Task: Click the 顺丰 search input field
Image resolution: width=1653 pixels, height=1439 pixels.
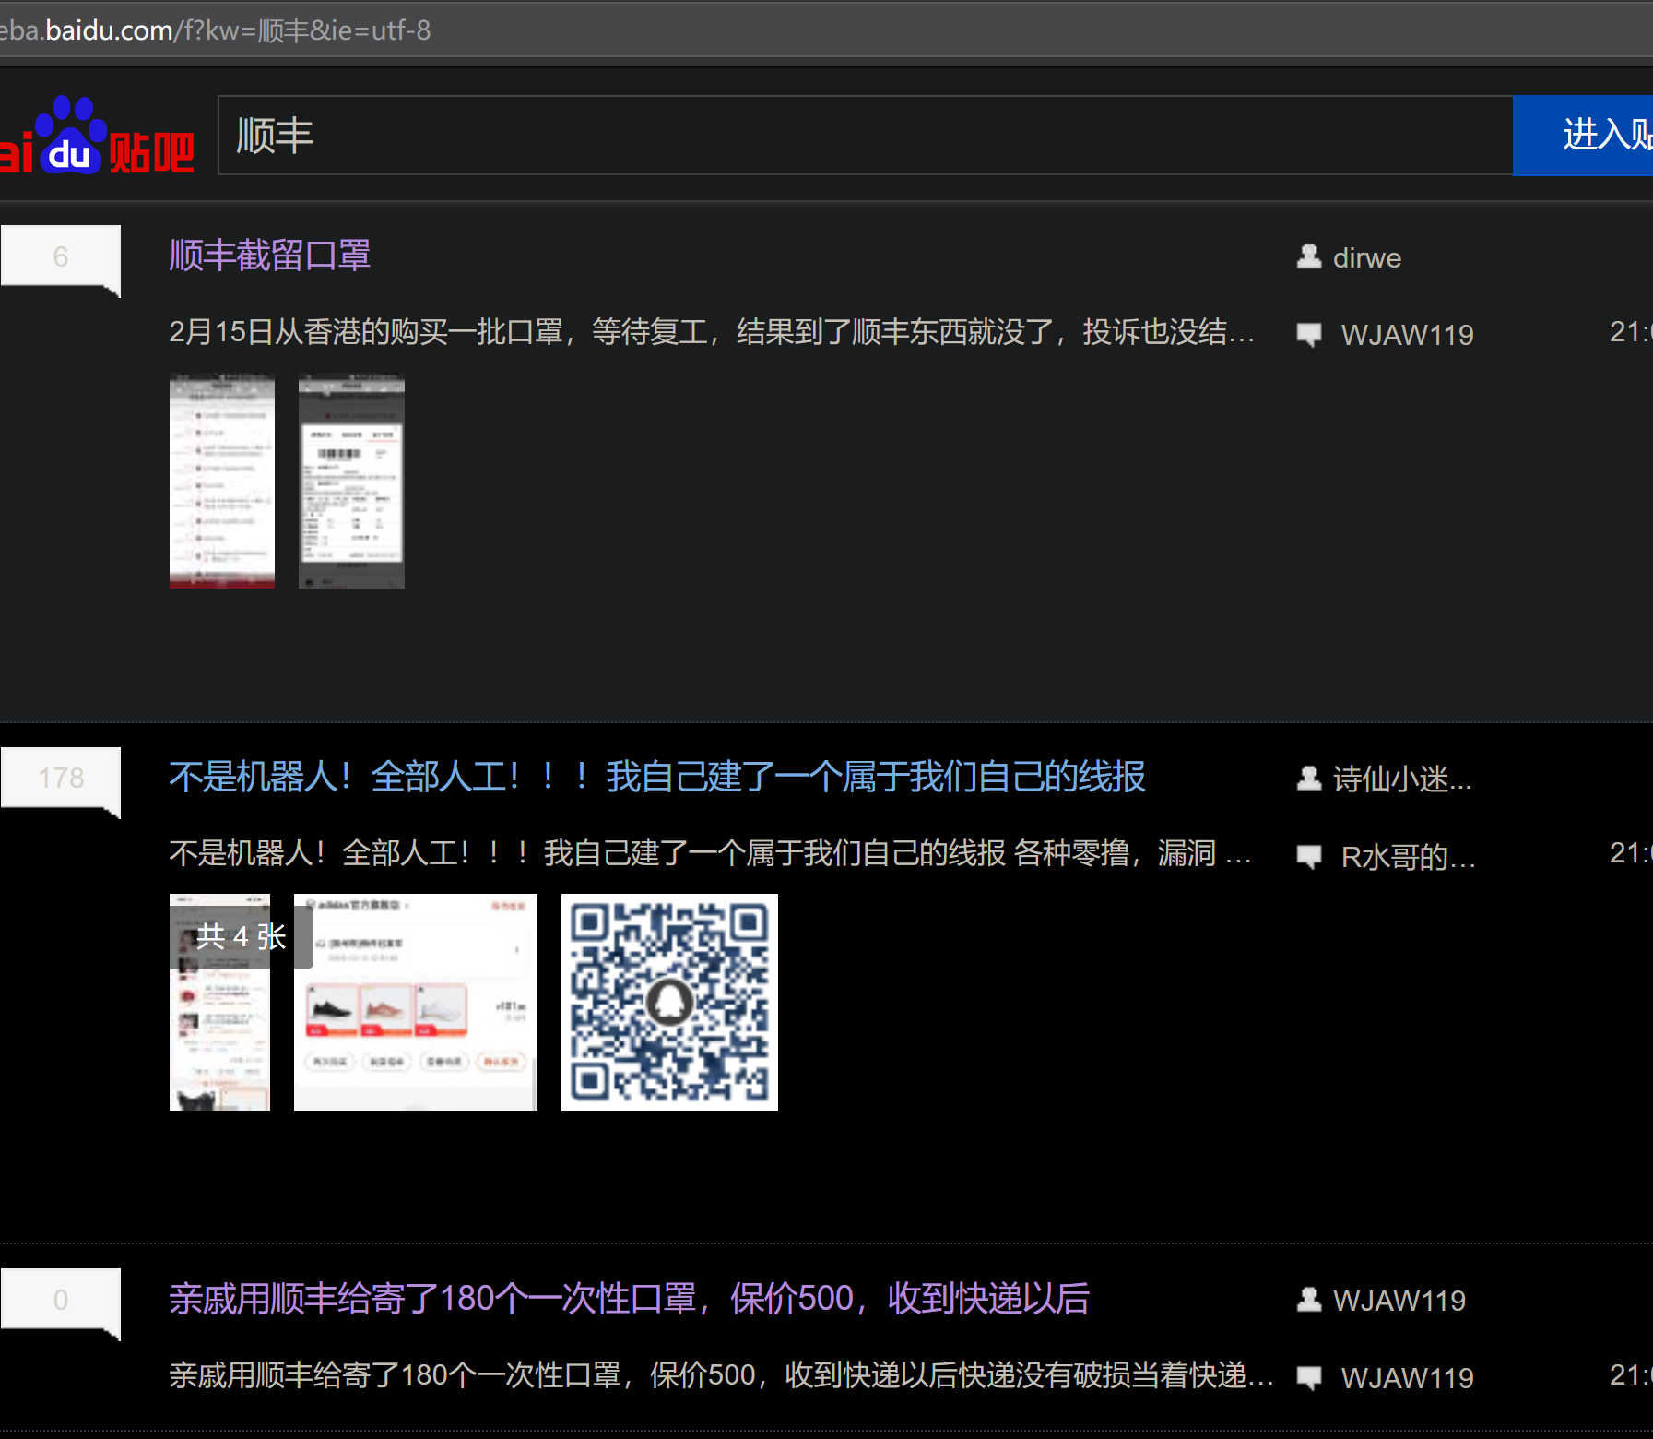Action: (865, 135)
